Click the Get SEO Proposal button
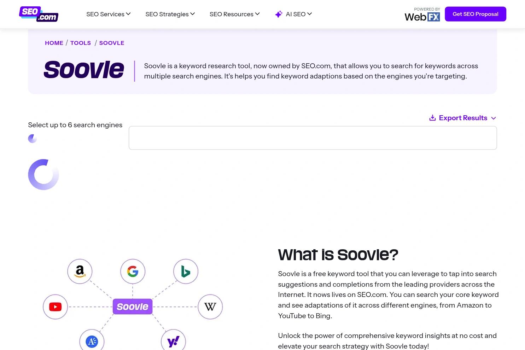The image size is (525, 350). (476, 14)
